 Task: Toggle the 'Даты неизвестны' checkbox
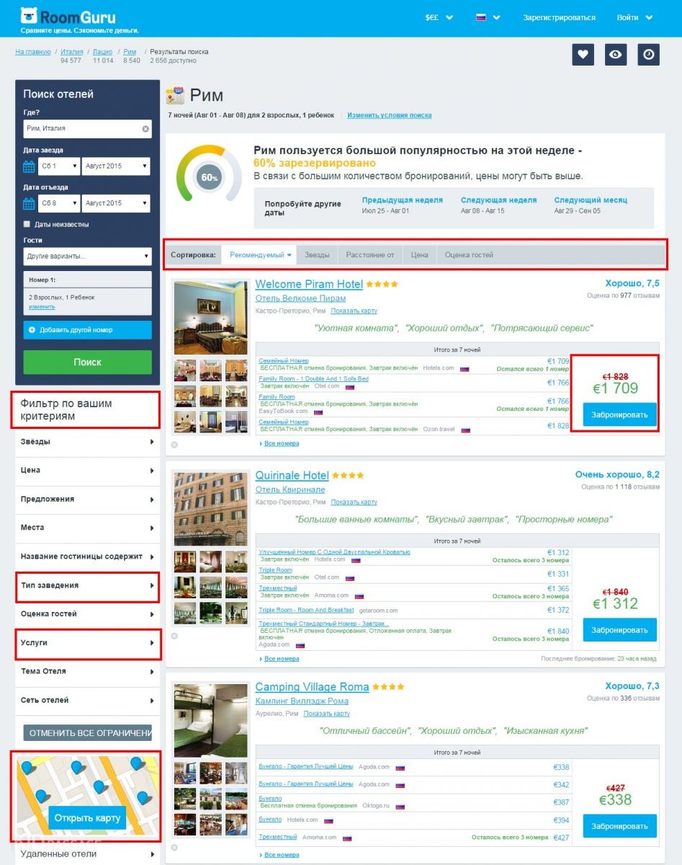click(x=27, y=224)
